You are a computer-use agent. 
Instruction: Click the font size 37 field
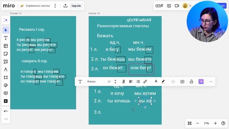[109, 82]
